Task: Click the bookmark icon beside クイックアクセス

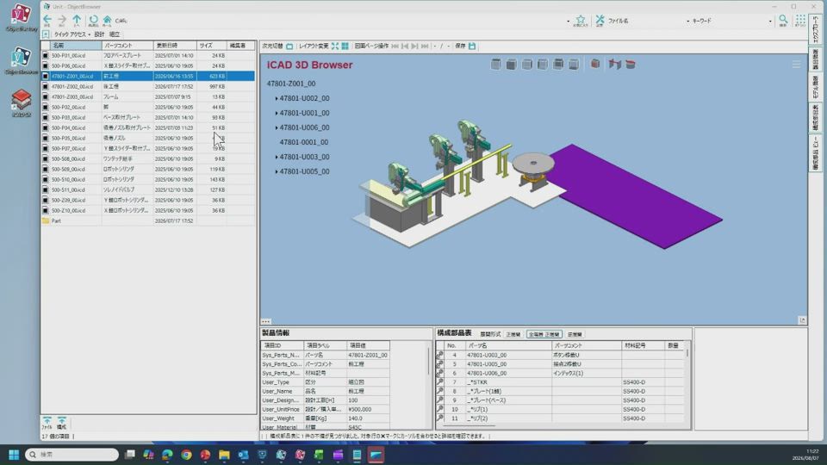Action: 46,34
